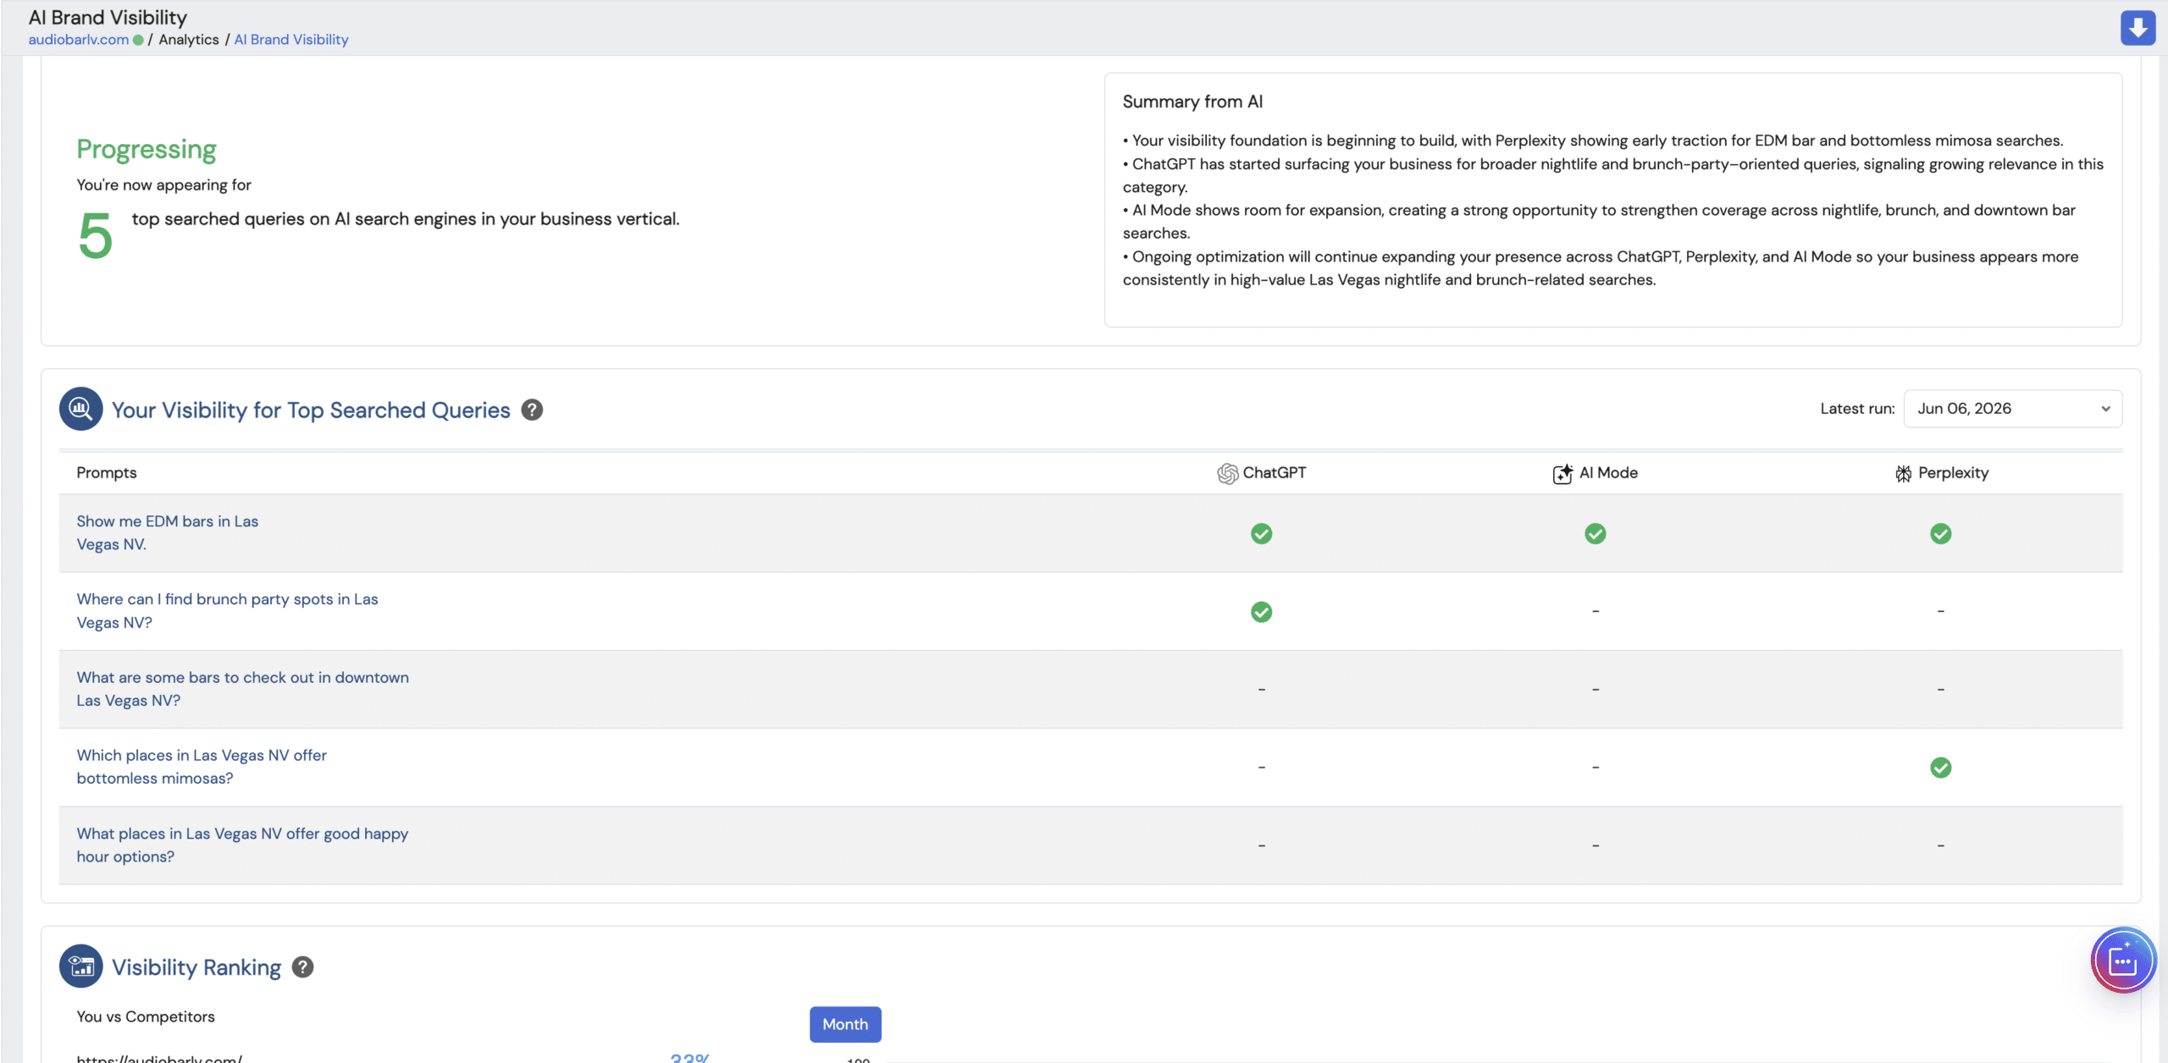The image size is (2168, 1063).
Task: Click the blue download arrow icon
Action: point(2138,28)
